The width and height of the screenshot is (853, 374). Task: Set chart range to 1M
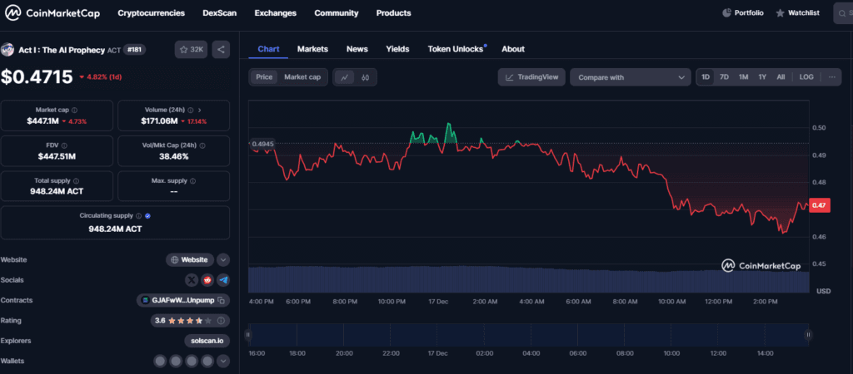click(743, 77)
